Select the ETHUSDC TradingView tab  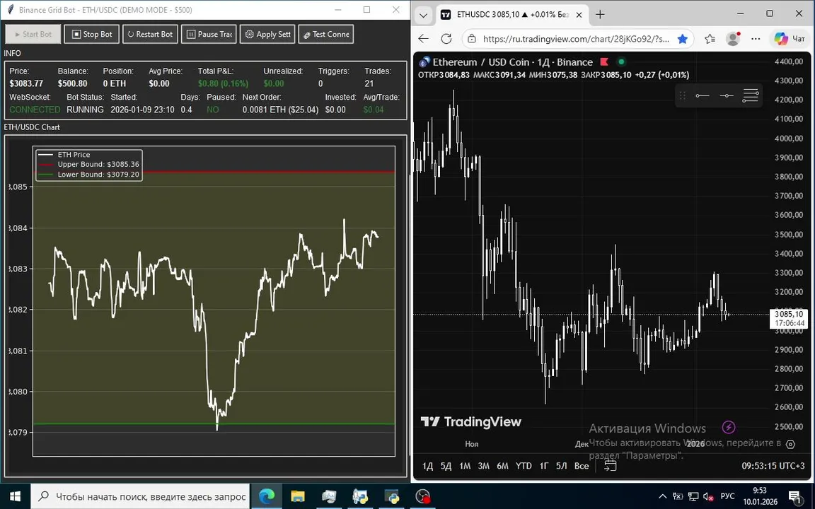[511, 15]
